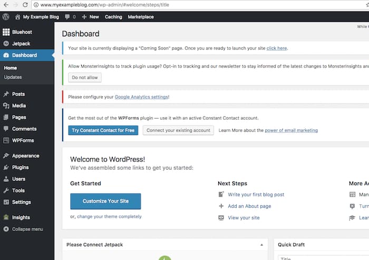
Task: Click the Do not allow button
Action: (x=85, y=78)
